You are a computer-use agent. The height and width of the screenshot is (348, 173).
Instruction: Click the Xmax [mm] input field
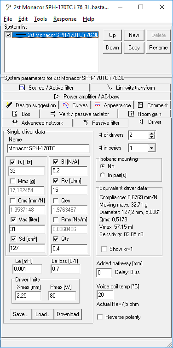(x=28, y=296)
